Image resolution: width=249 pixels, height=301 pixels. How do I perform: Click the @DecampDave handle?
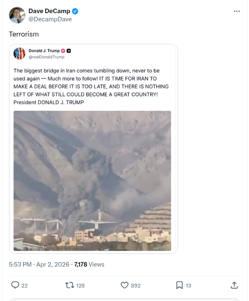(x=50, y=19)
